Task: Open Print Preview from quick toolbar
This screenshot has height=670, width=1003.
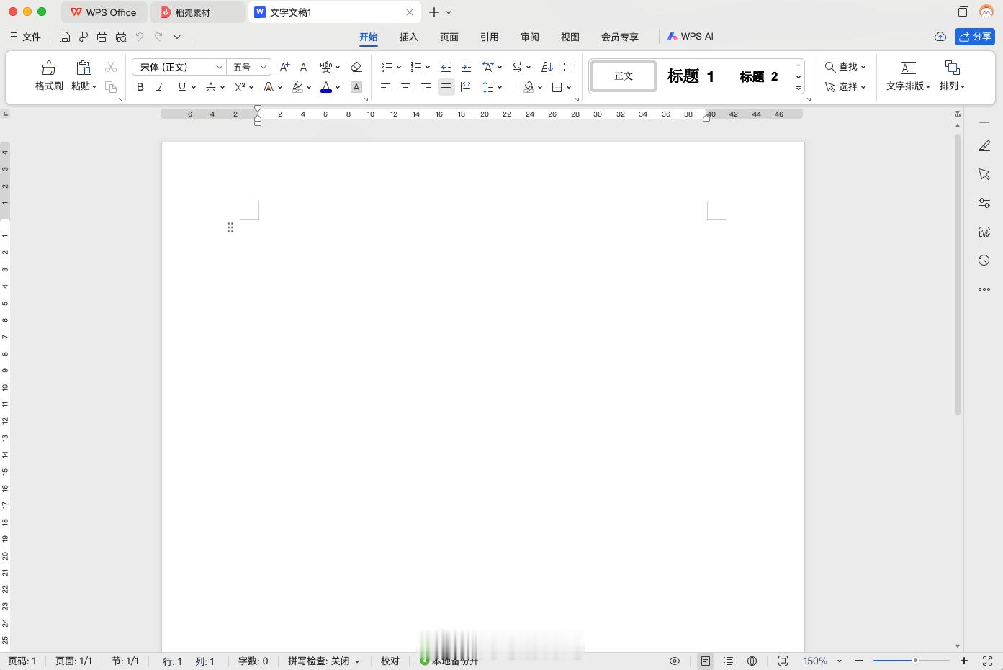Action: (x=121, y=37)
